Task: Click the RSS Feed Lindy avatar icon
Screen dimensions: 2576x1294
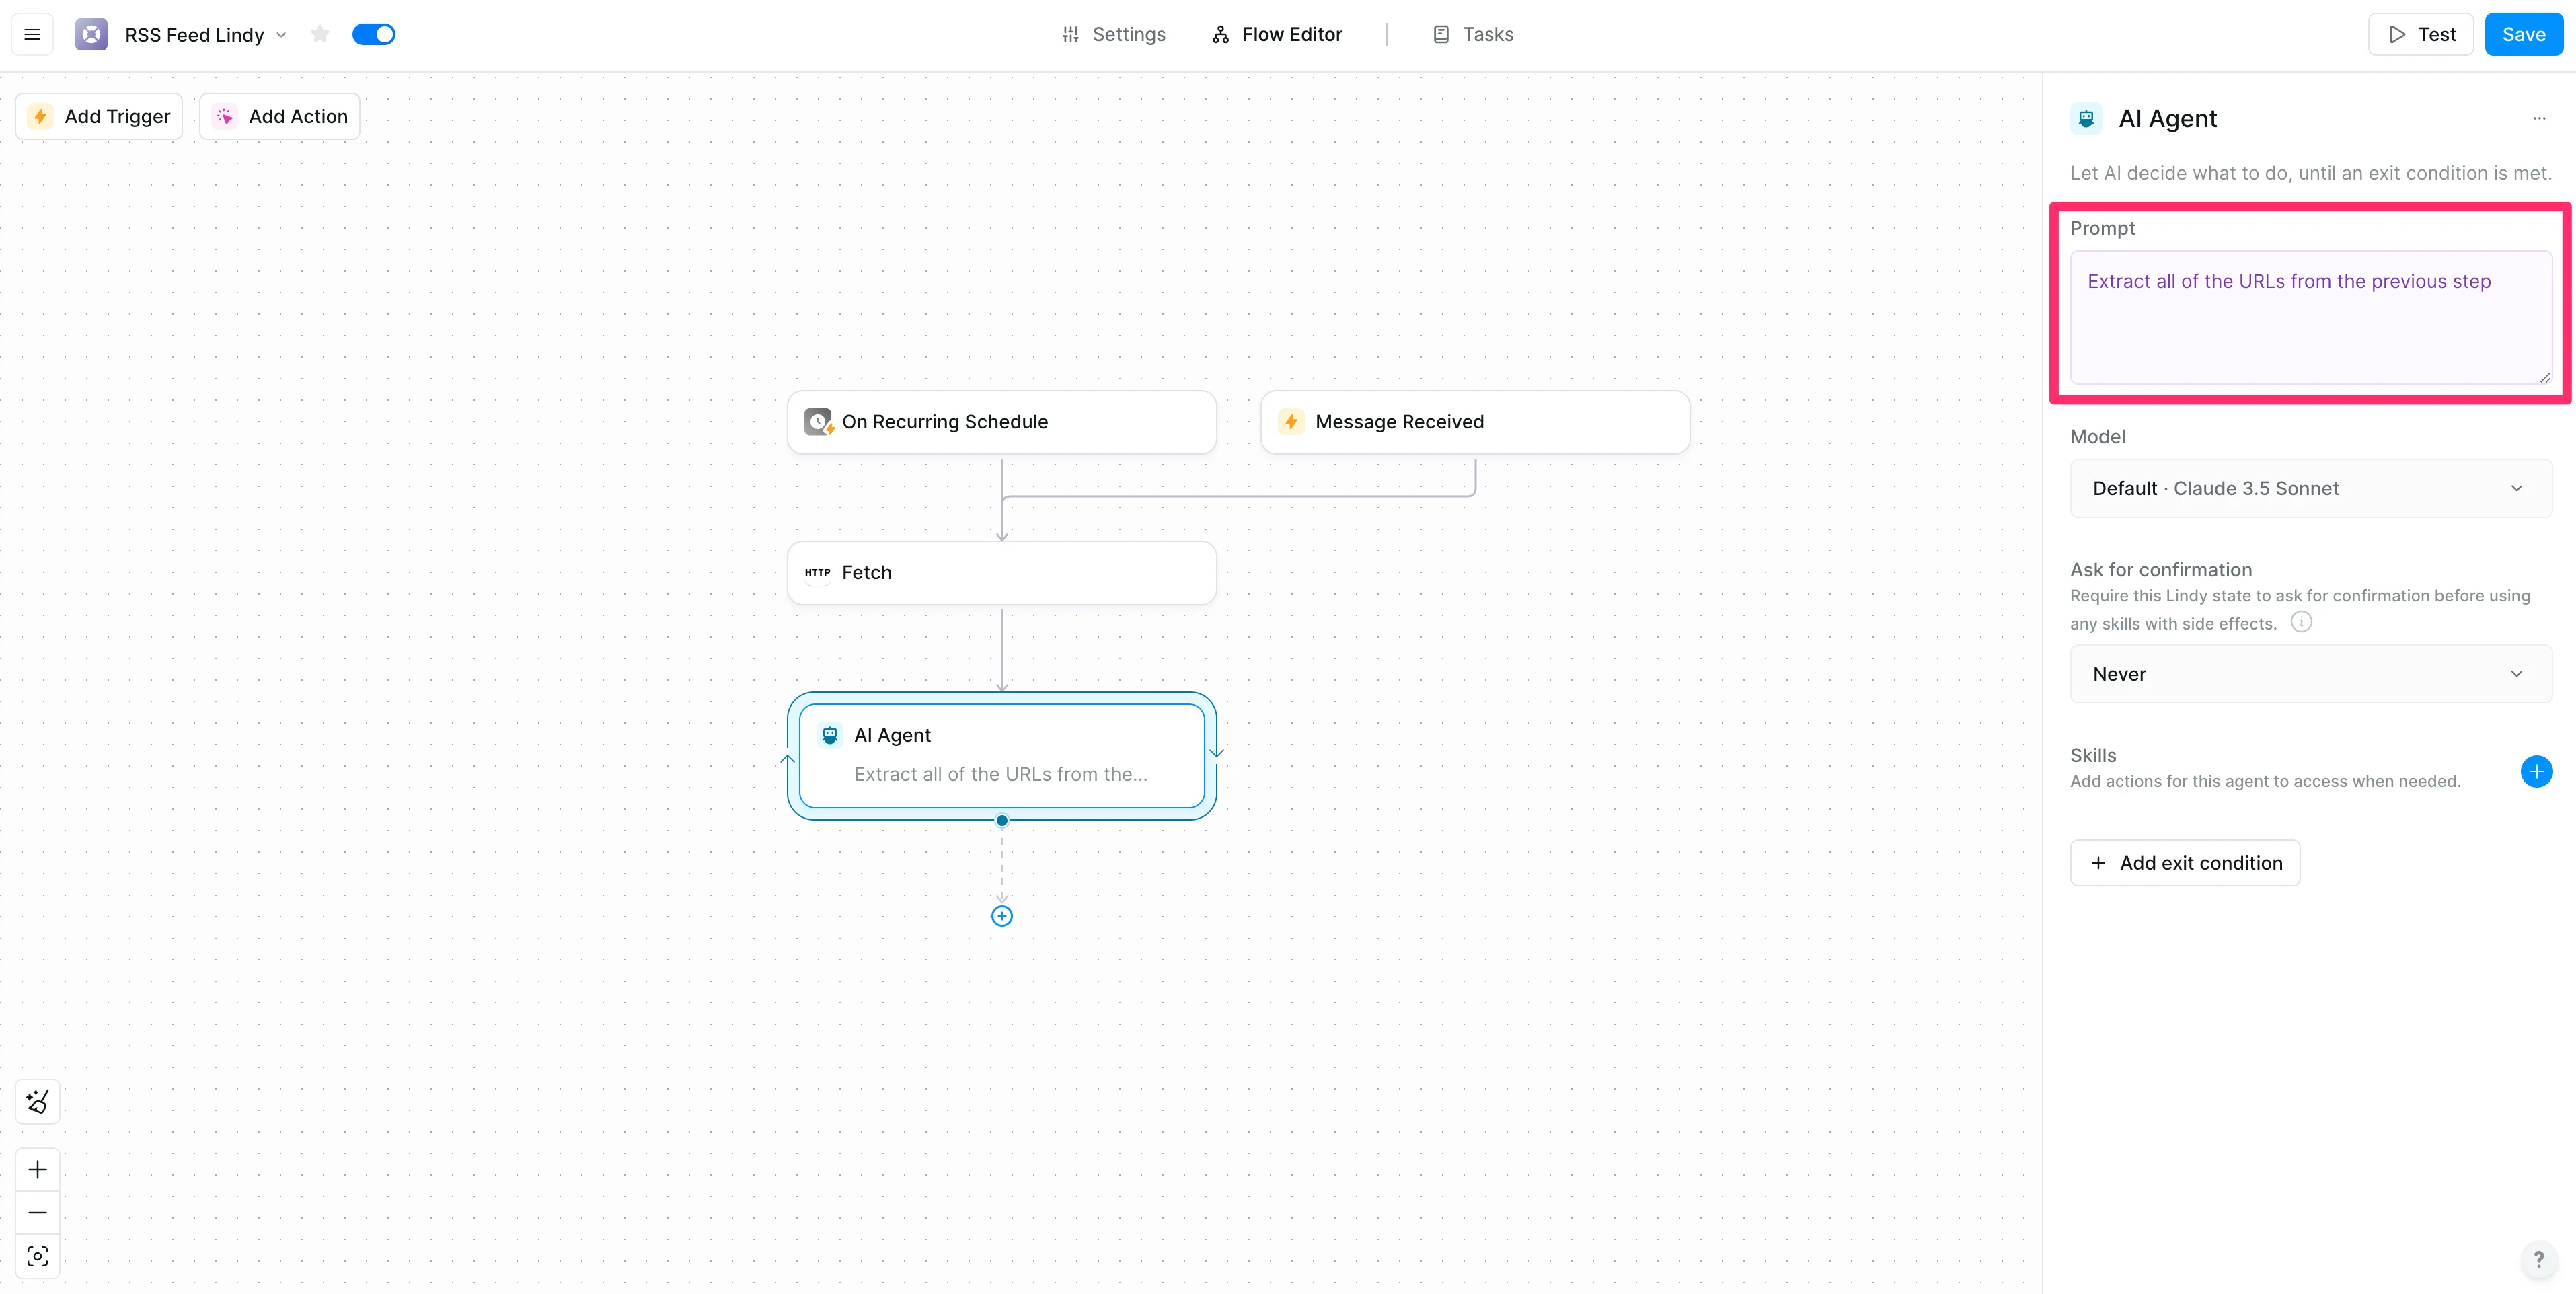Action: (x=91, y=35)
